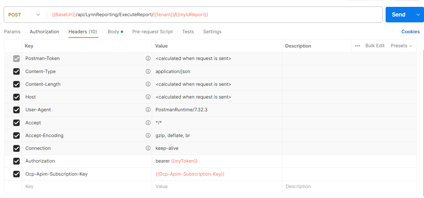The height and width of the screenshot is (198, 424).
Task: Click the Send button
Action: pos(398,15)
